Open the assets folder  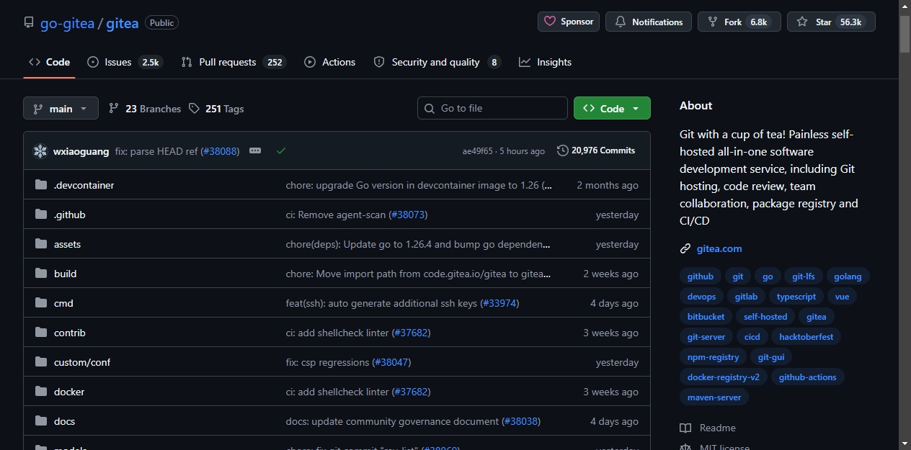point(67,244)
